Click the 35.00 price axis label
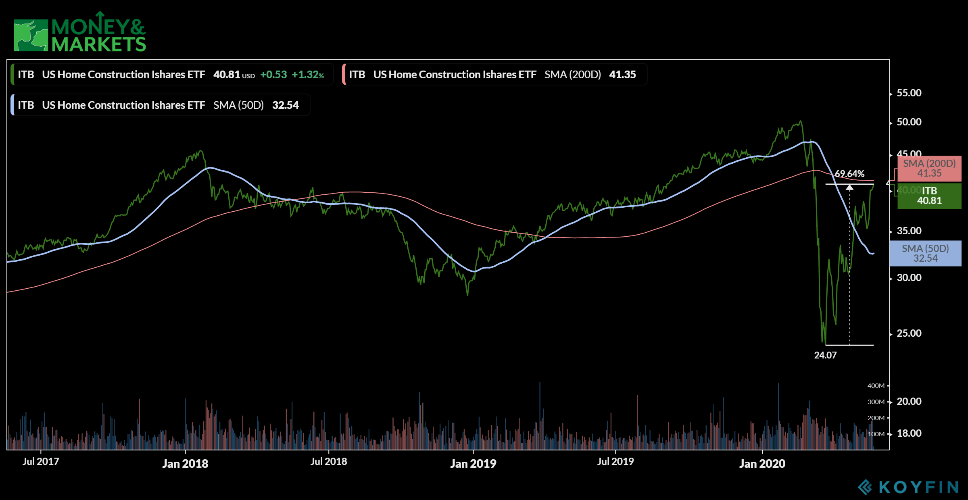968x500 pixels. [x=909, y=231]
